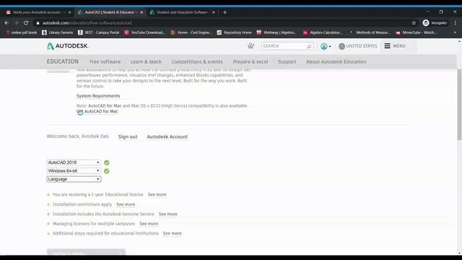See more about 1-year Educational license
This screenshot has width=462, height=260.
pos(157,194)
